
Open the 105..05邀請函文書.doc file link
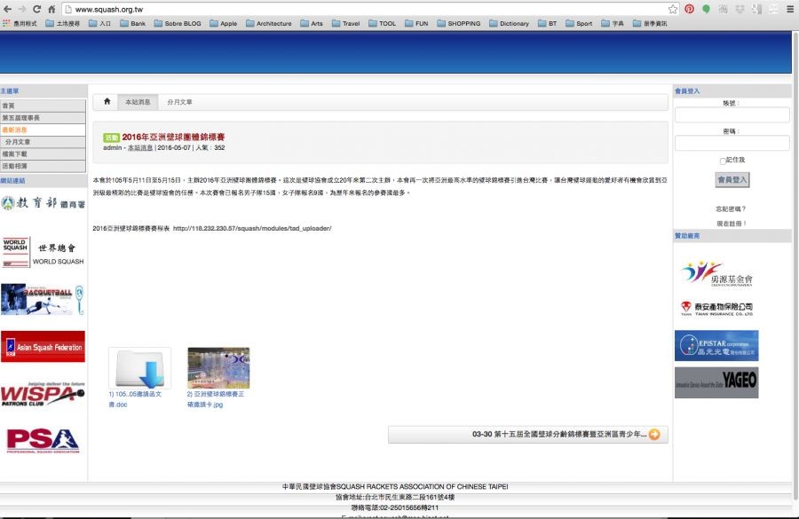pos(135,399)
